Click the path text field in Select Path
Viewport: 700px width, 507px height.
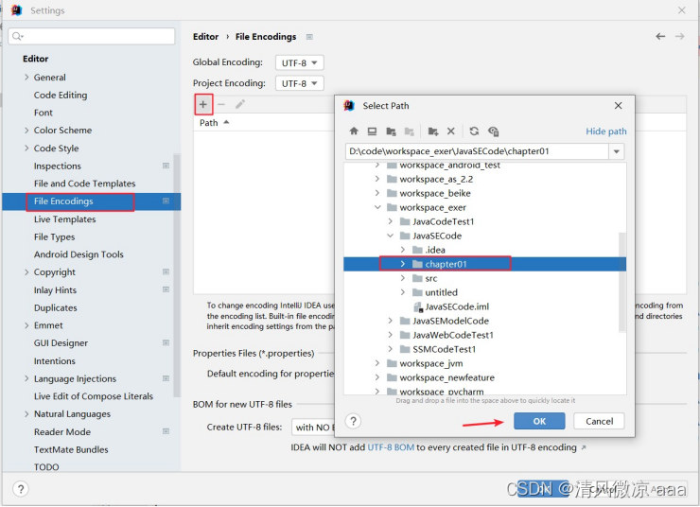(x=477, y=151)
